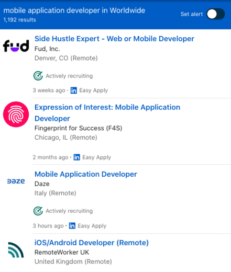
Task: Open Daze Mobile Application Developer job
Action: (x=86, y=174)
